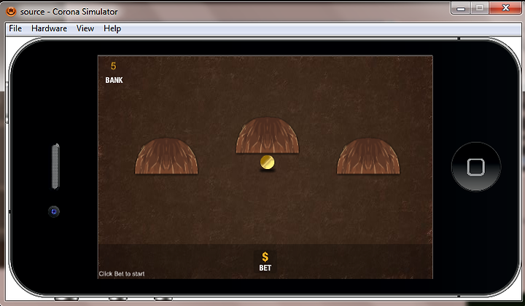Open the Hardware menu
Viewport: 525px width, 306px height.
pyautogui.click(x=49, y=28)
